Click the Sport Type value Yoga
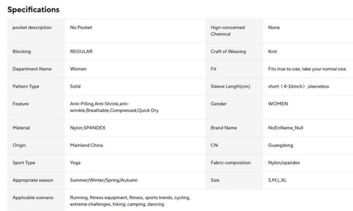 75,163
